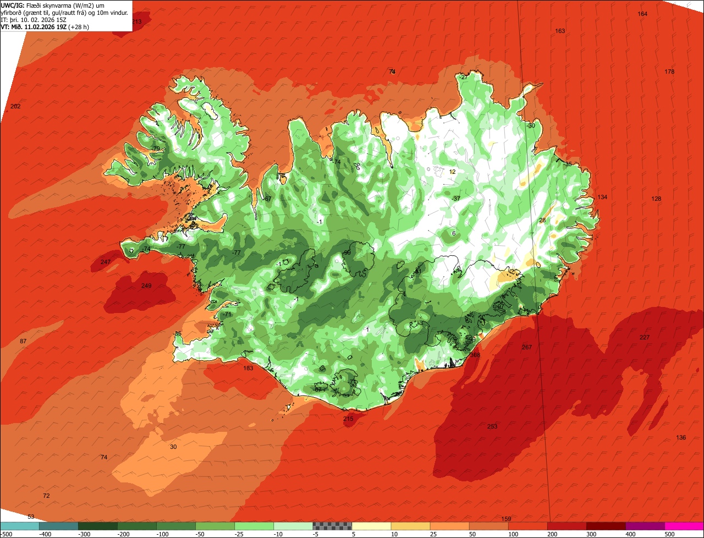The image size is (704, 538).
Task: Pick the orange swatch between 25 and 50
Action: pyautogui.click(x=449, y=526)
